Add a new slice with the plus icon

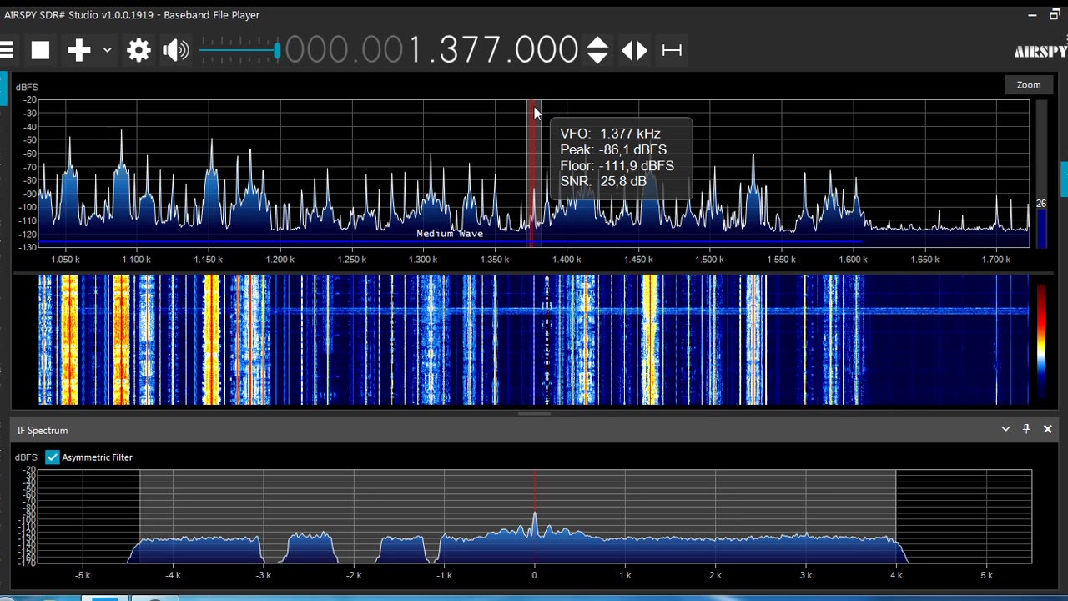[x=79, y=50]
